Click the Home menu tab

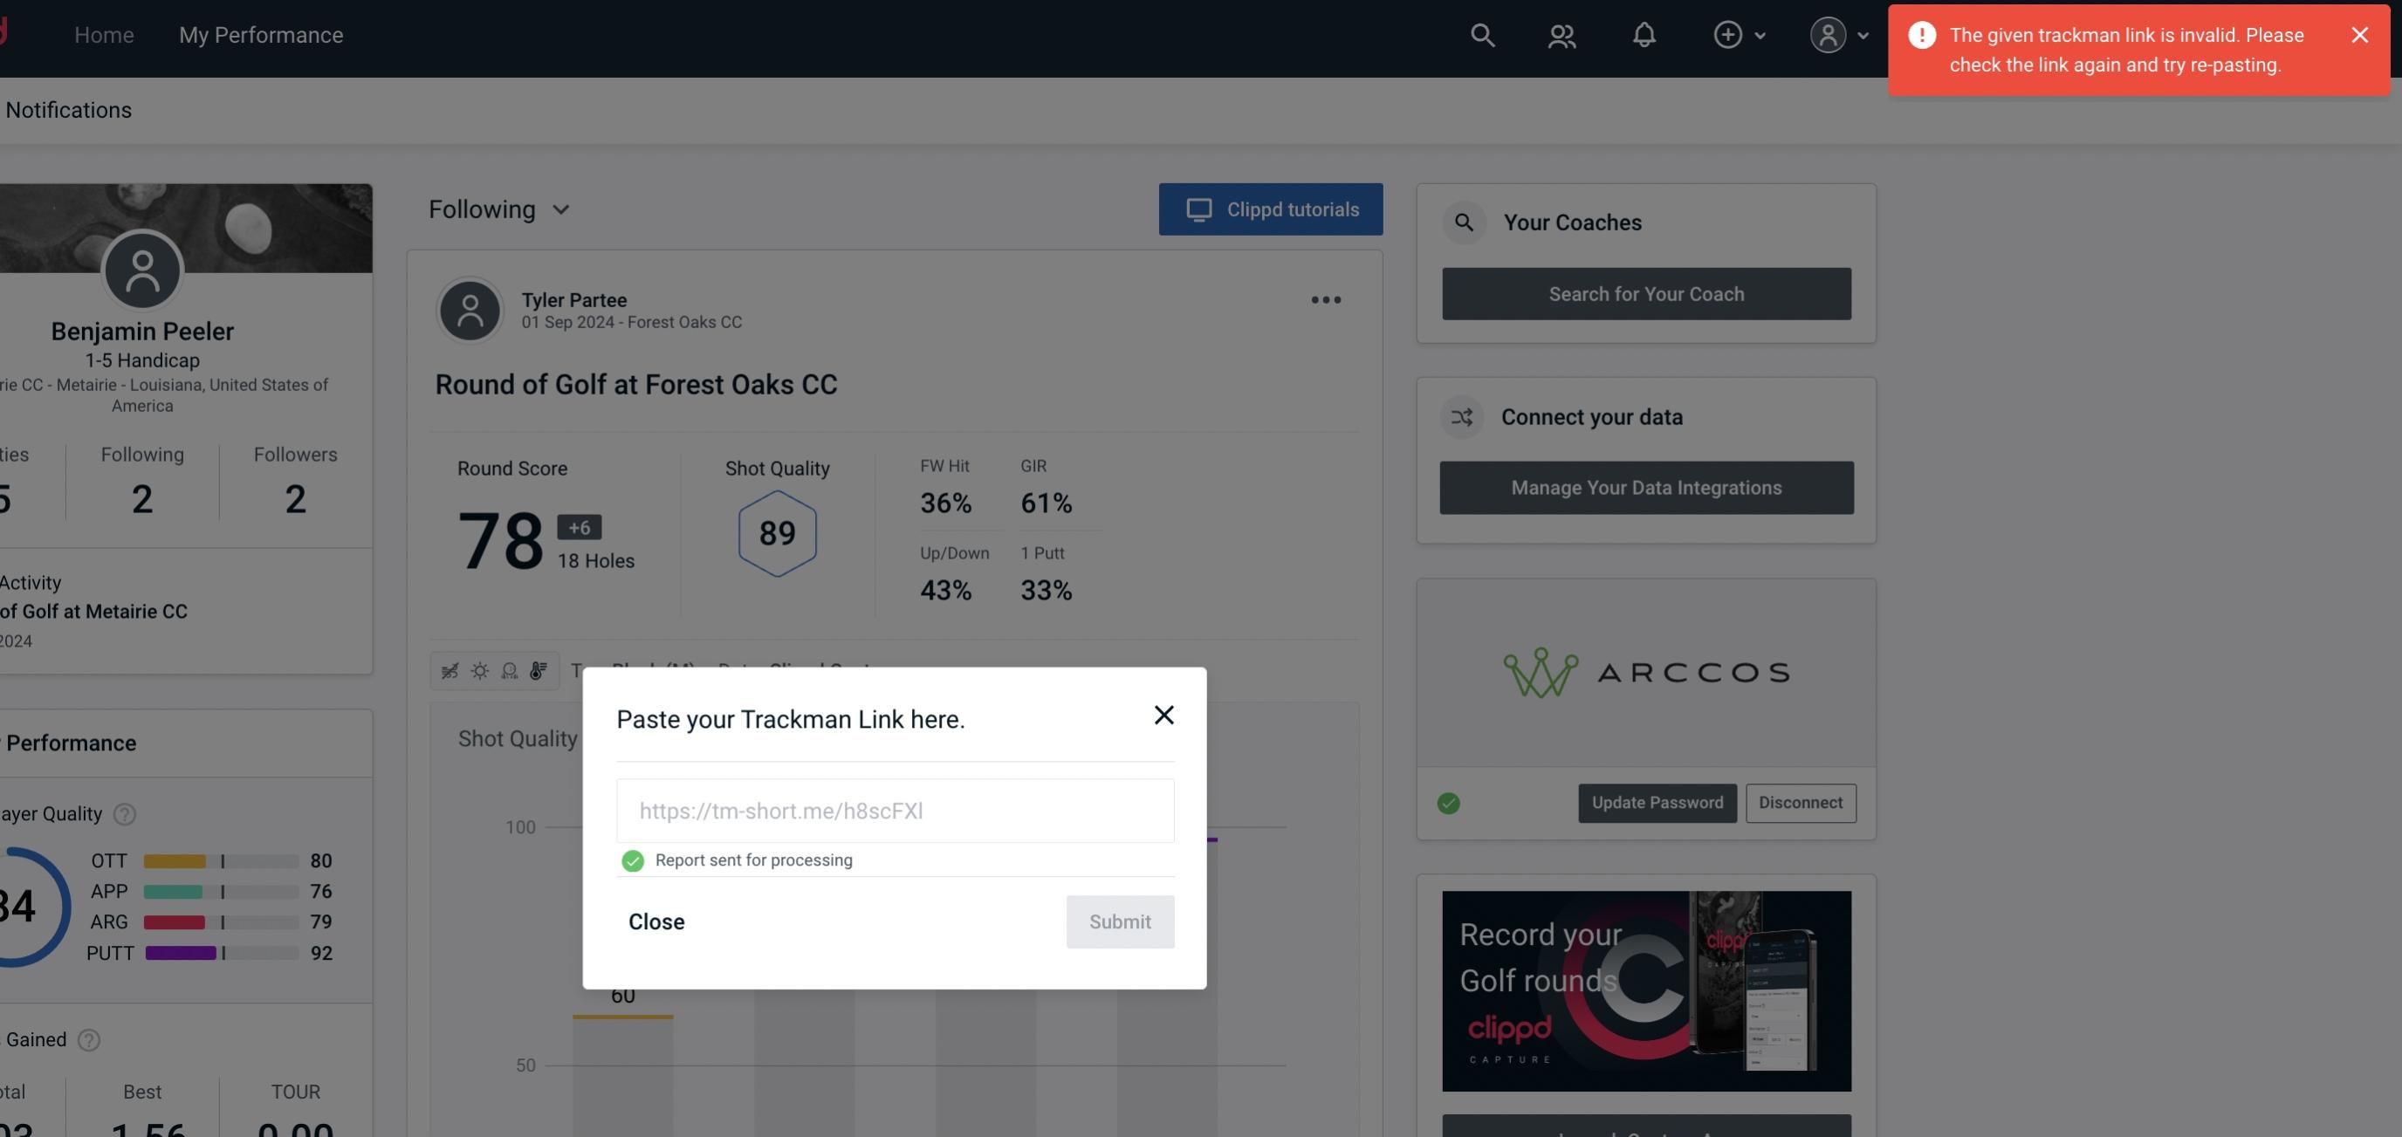(x=104, y=34)
